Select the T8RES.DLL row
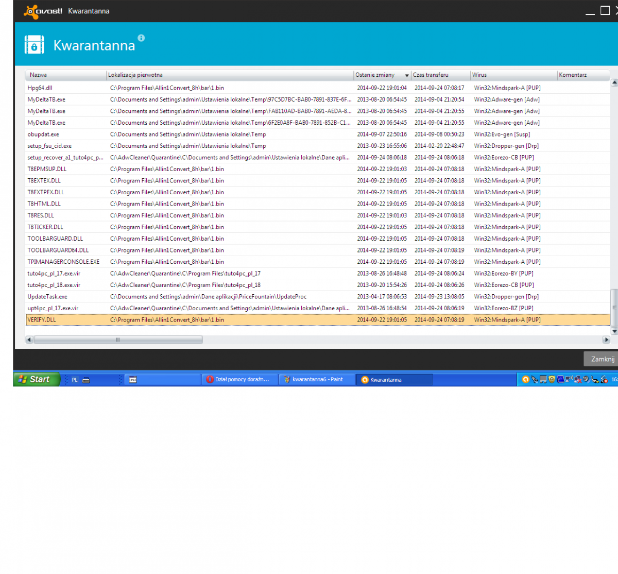 click(318, 215)
